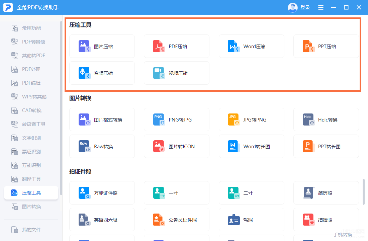Open the PDF压缩 tool icon
The image size is (368, 241).
click(x=159, y=46)
